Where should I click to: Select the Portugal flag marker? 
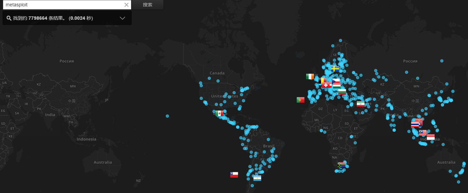pyautogui.click(x=301, y=100)
